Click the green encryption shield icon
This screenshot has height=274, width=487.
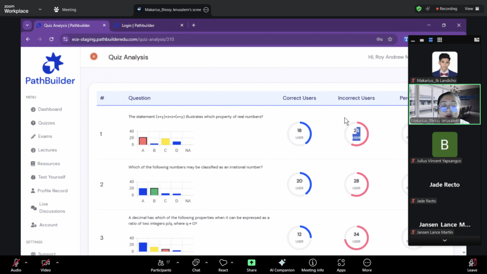click(x=419, y=9)
